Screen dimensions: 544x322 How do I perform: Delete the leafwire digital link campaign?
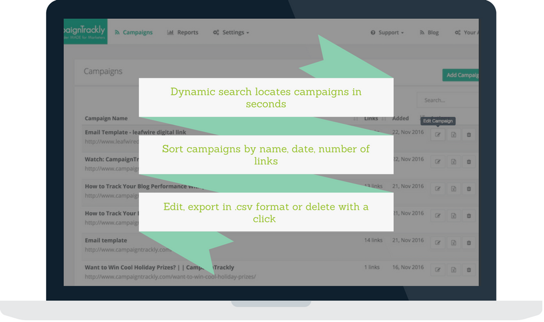coord(469,134)
